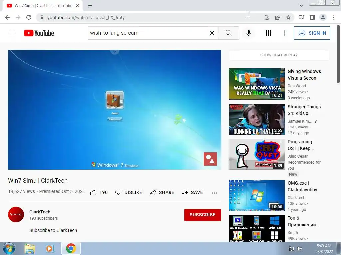Click the 'Win7 Simu | ClarkTech' video title

tap(38, 180)
